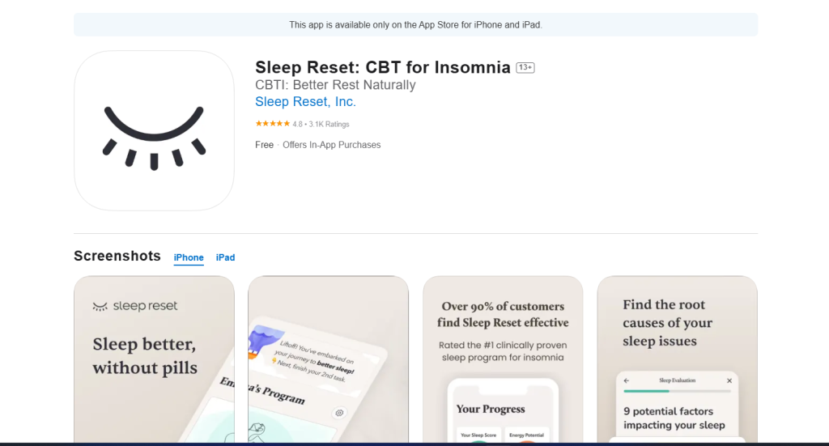Click the sleep reset eyelash logo in the first screenshot
Viewport: 829px width, 446px height.
pyautogui.click(x=100, y=307)
